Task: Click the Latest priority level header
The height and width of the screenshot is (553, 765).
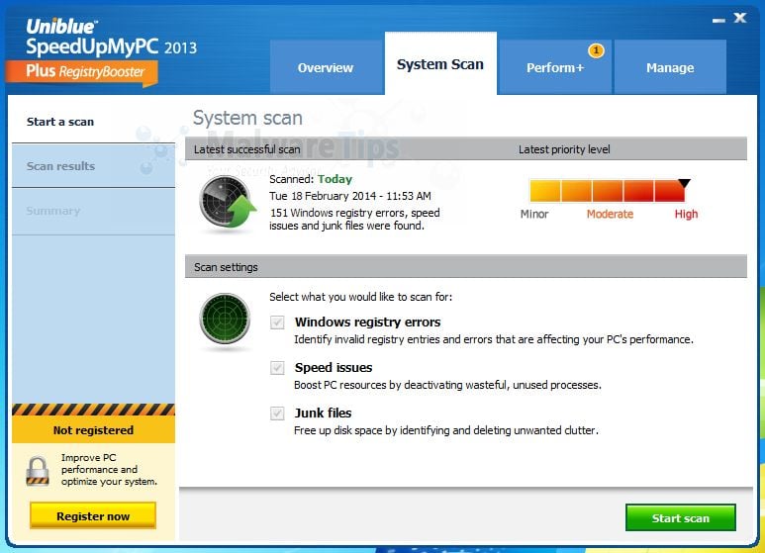Action: pos(564,149)
